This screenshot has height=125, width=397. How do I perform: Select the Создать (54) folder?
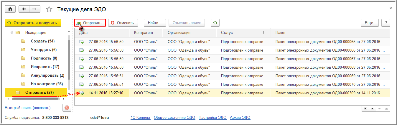42,41
